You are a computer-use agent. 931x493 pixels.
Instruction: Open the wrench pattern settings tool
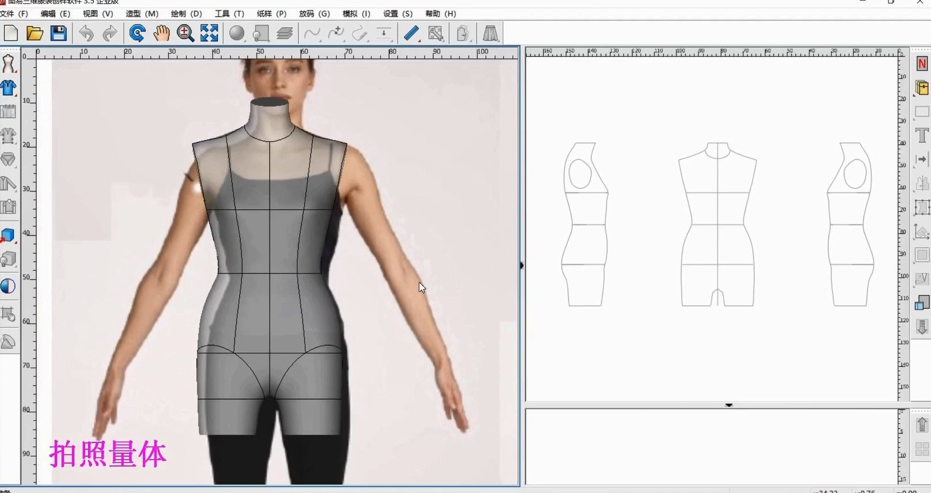pyautogui.click(x=436, y=33)
